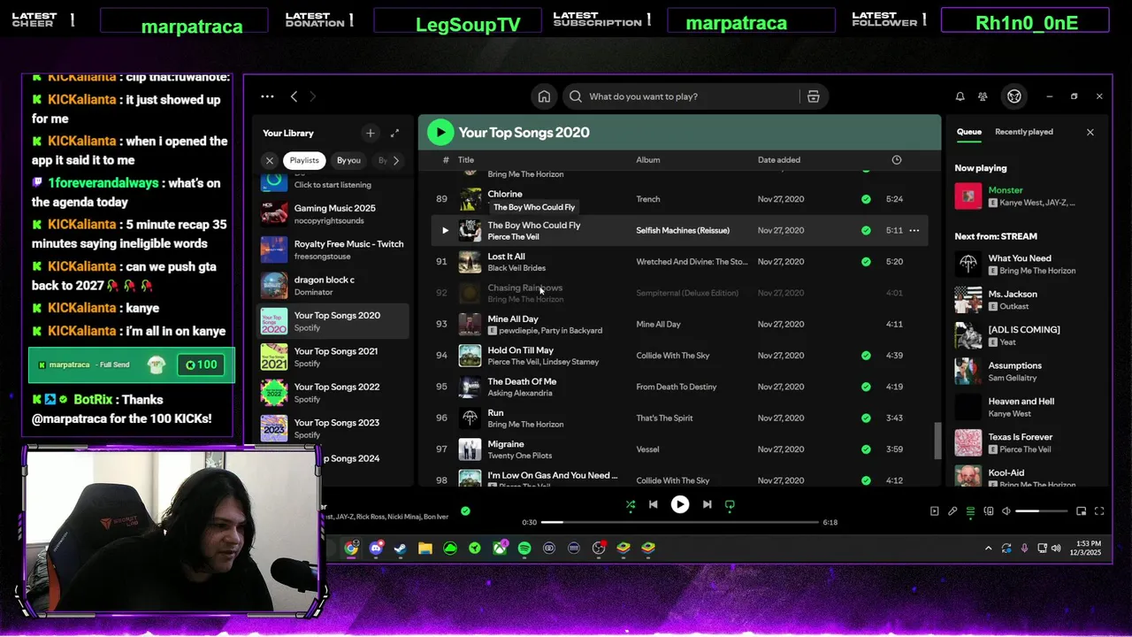
Task: Toggle shuffle in the player bar
Action: (631, 504)
